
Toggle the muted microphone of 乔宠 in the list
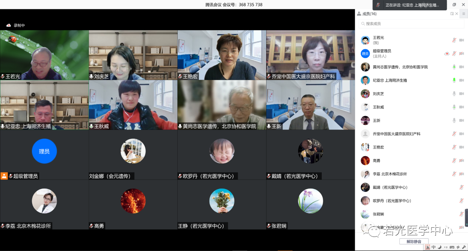454,134
